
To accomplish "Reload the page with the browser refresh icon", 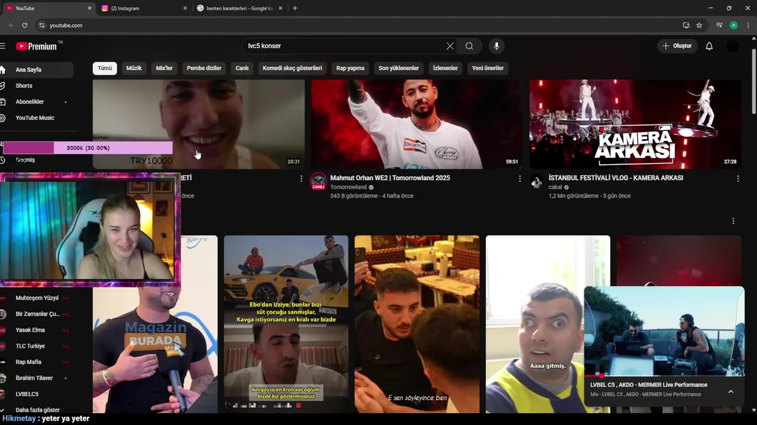I will point(24,25).
